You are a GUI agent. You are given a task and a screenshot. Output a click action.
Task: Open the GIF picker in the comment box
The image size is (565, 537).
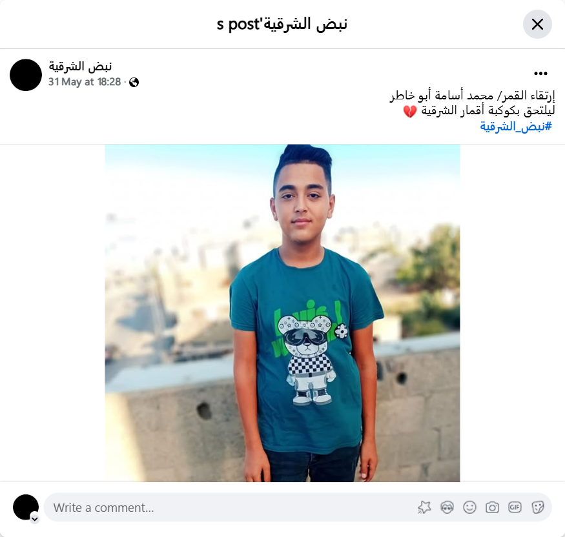point(515,507)
